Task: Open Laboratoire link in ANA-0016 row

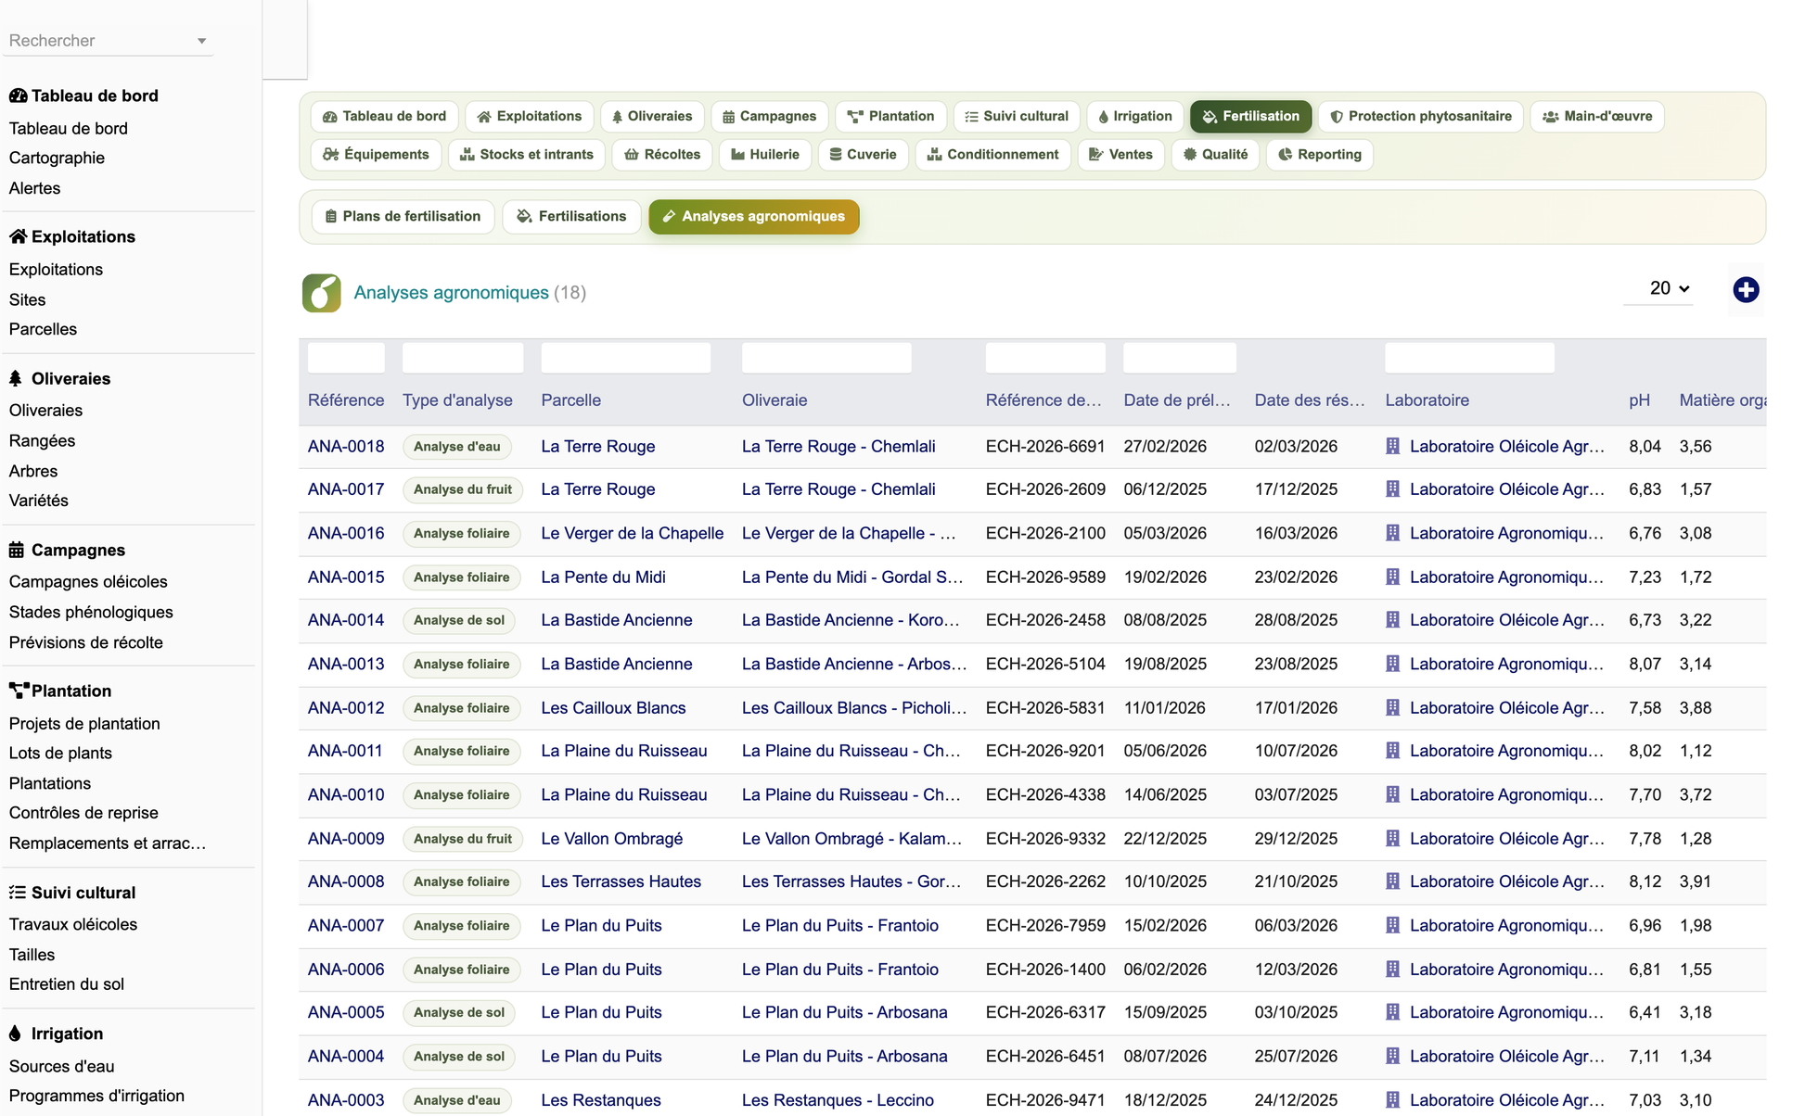Action: tap(1506, 534)
